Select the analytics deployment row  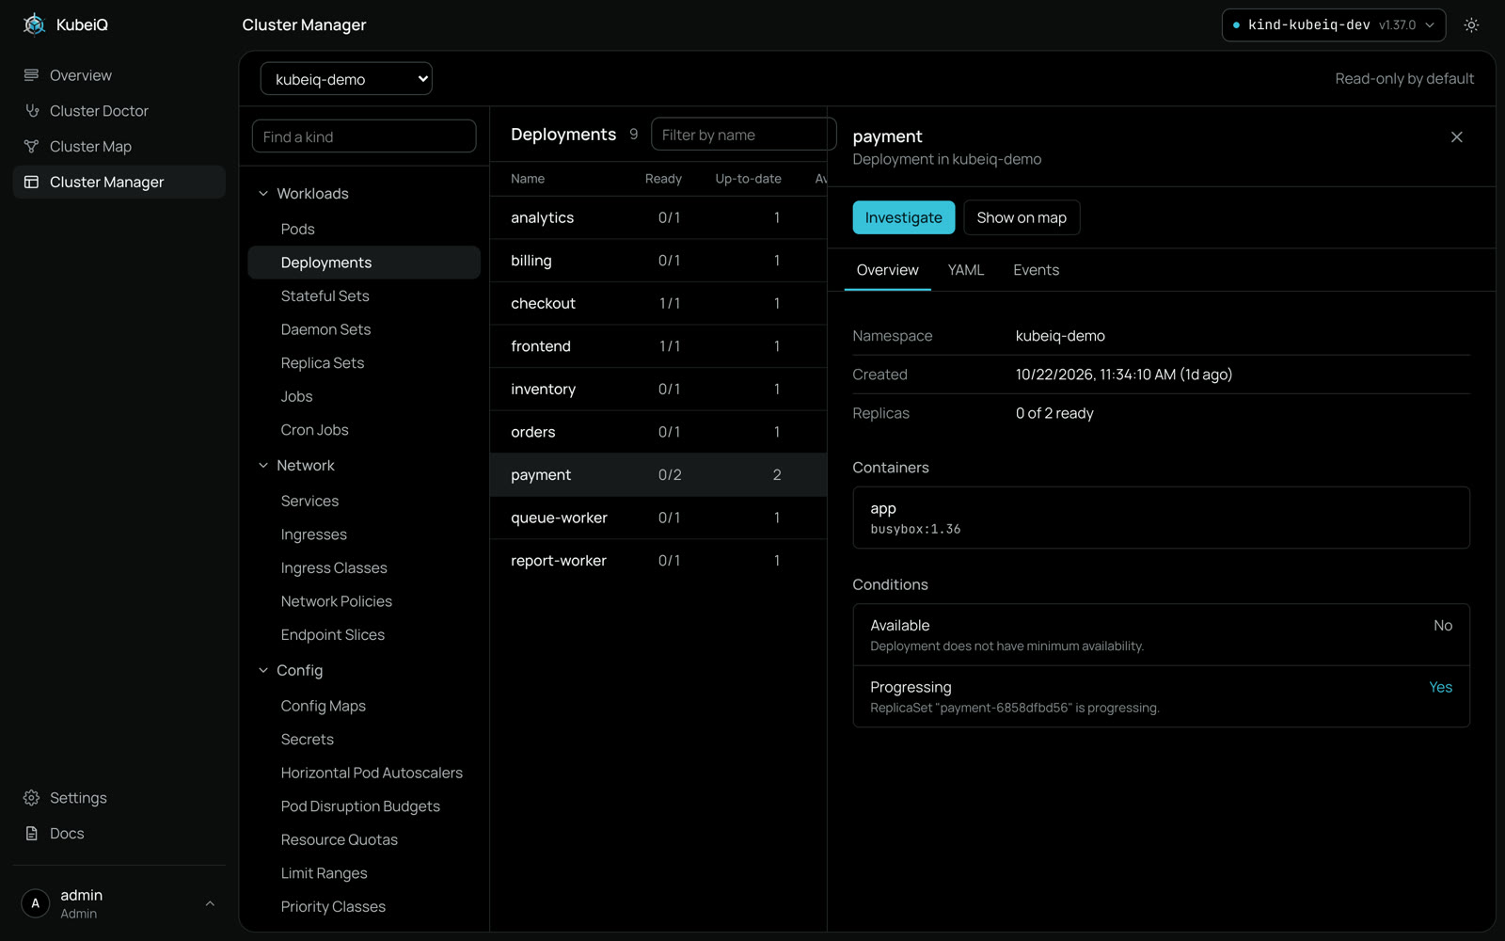tap(658, 217)
